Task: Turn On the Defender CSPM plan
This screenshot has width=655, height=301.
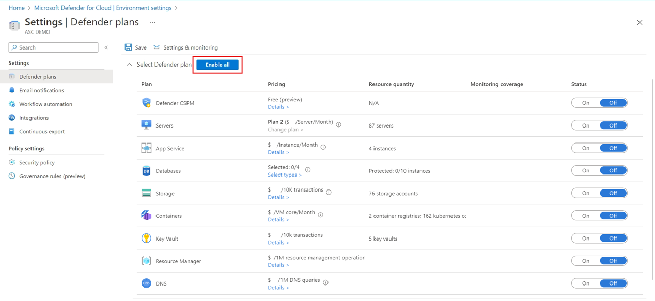Action: tap(586, 103)
